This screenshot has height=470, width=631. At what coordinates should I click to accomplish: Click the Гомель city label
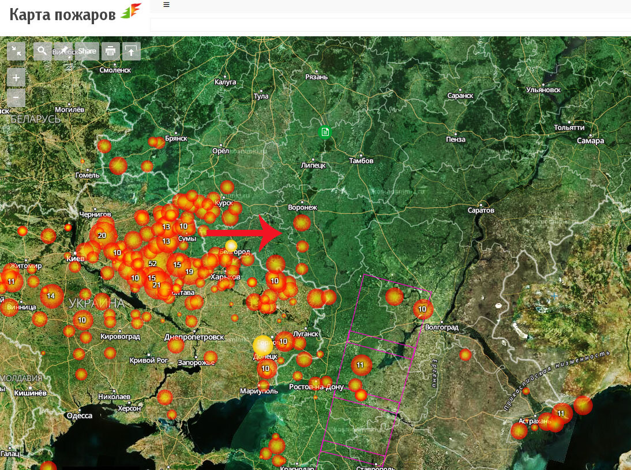click(x=87, y=175)
